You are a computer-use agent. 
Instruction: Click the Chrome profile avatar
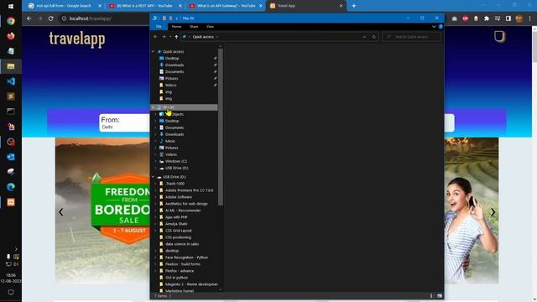[519, 18]
